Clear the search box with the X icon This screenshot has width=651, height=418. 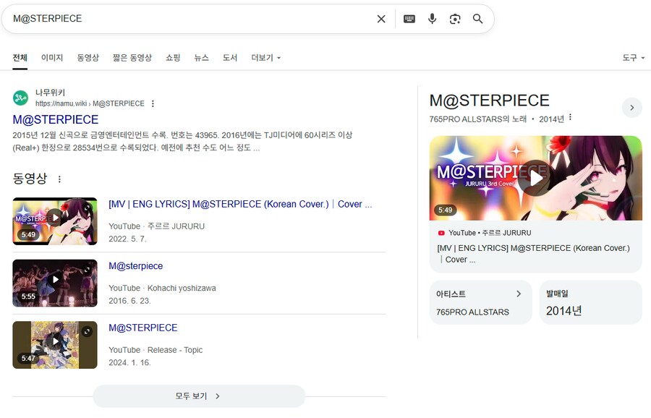tap(381, 19)
